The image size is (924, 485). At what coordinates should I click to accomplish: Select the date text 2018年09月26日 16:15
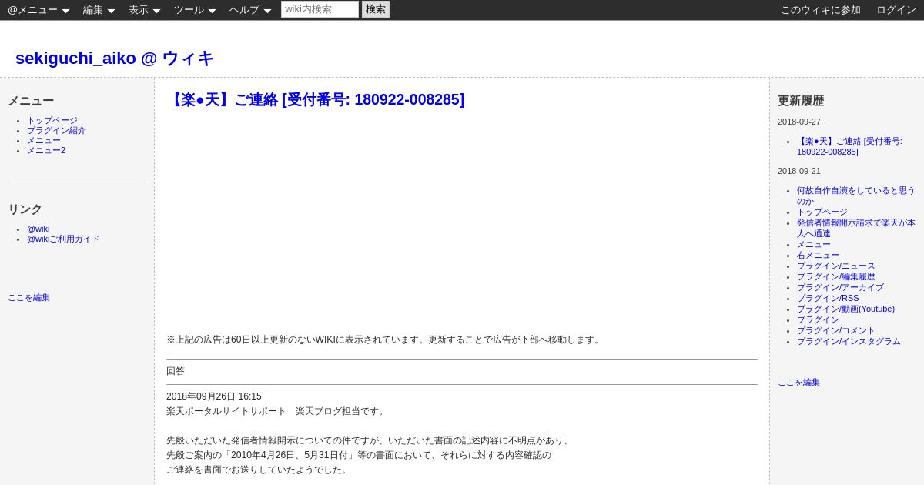(214, 396)
